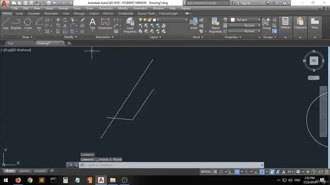Open the annotation scale 1:1 dropdown
This screenshot has height=185, width=330.
pos(291,172)
